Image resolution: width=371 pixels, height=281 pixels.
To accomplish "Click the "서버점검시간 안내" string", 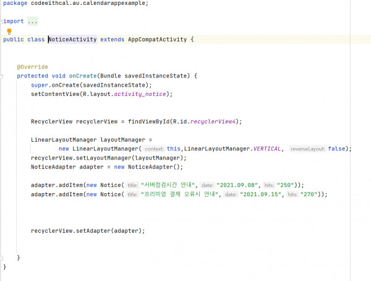I will point(168,185).
